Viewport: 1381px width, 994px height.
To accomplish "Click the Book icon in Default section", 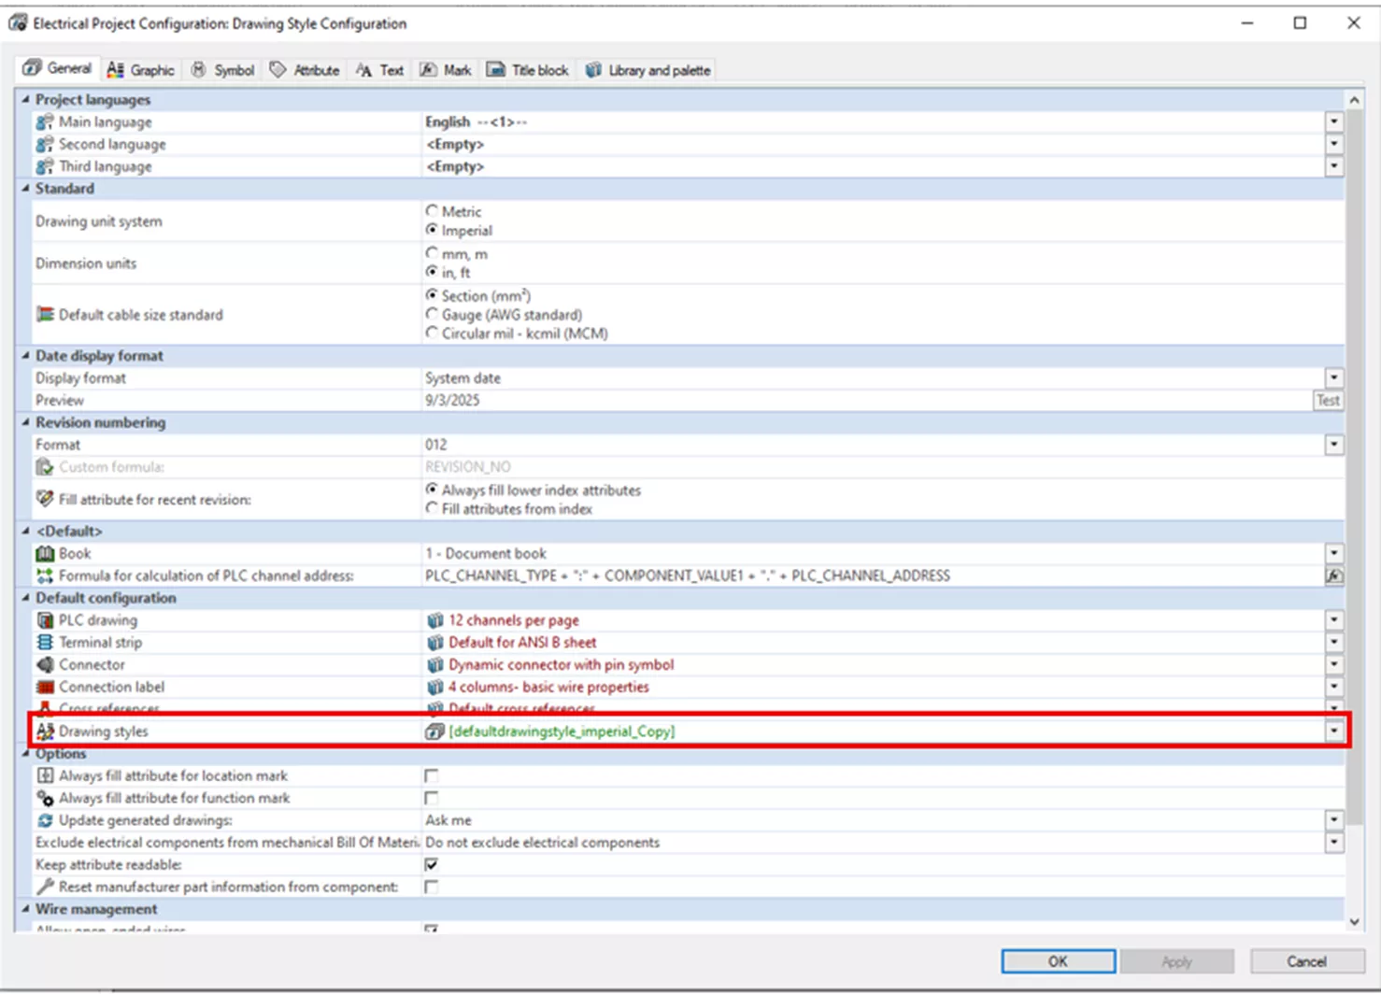I will click(x=44, y=553).
